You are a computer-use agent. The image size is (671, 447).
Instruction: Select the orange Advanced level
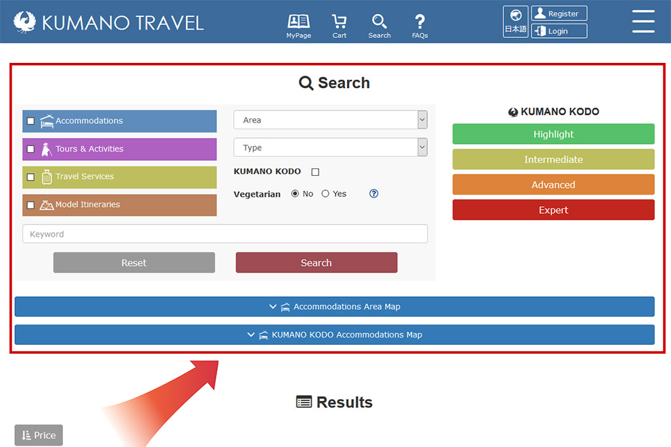553,185
